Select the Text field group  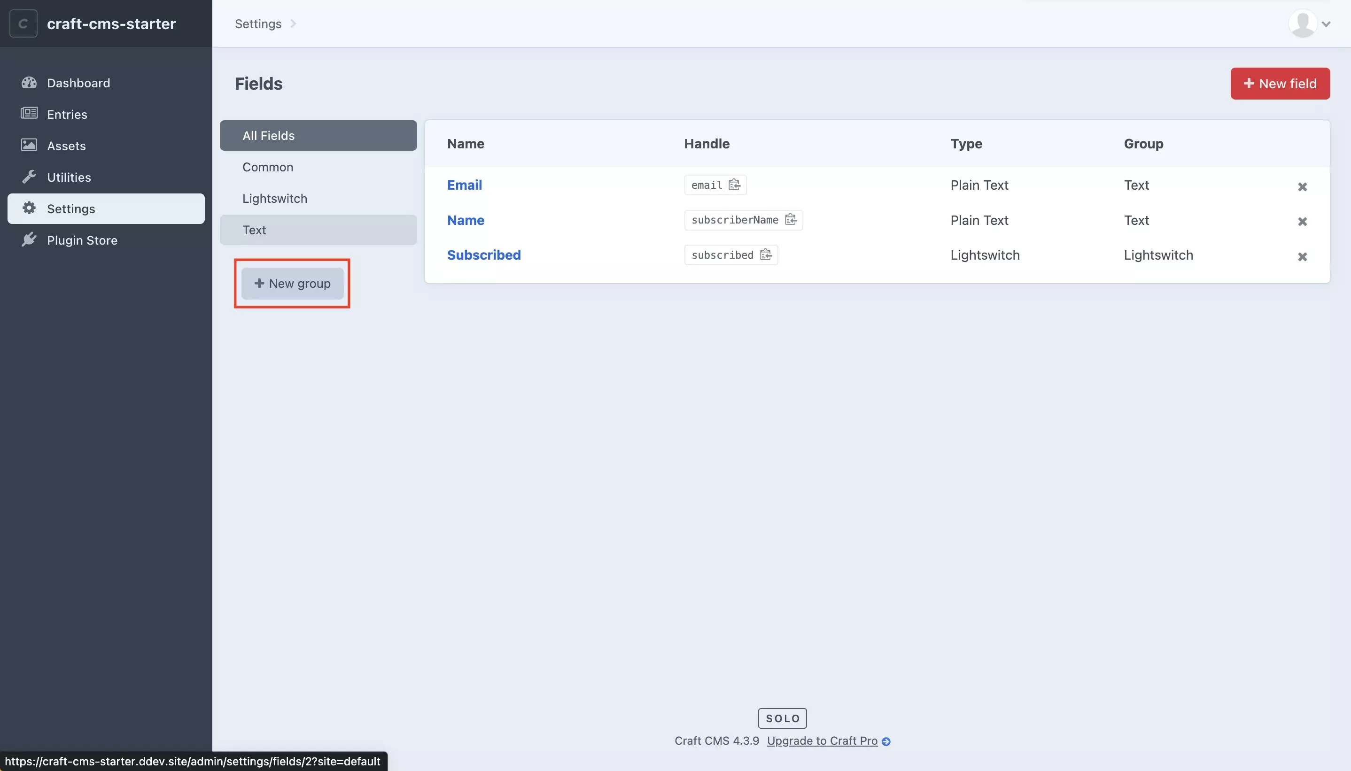click(x=318, y=230)
